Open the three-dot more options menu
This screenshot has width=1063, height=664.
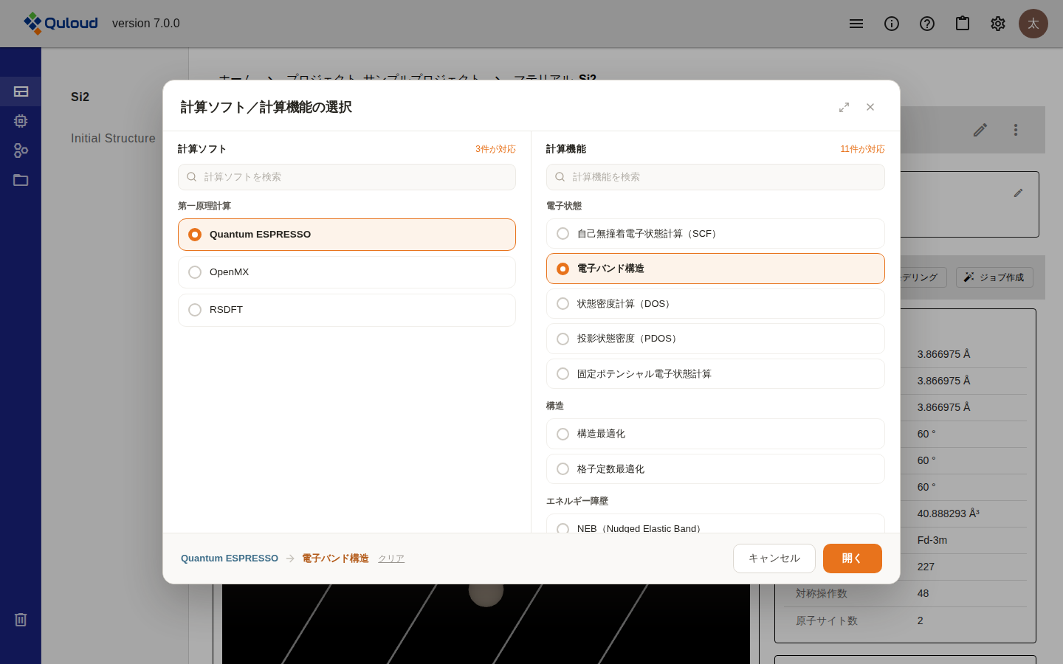click(x=1016, y=130)
